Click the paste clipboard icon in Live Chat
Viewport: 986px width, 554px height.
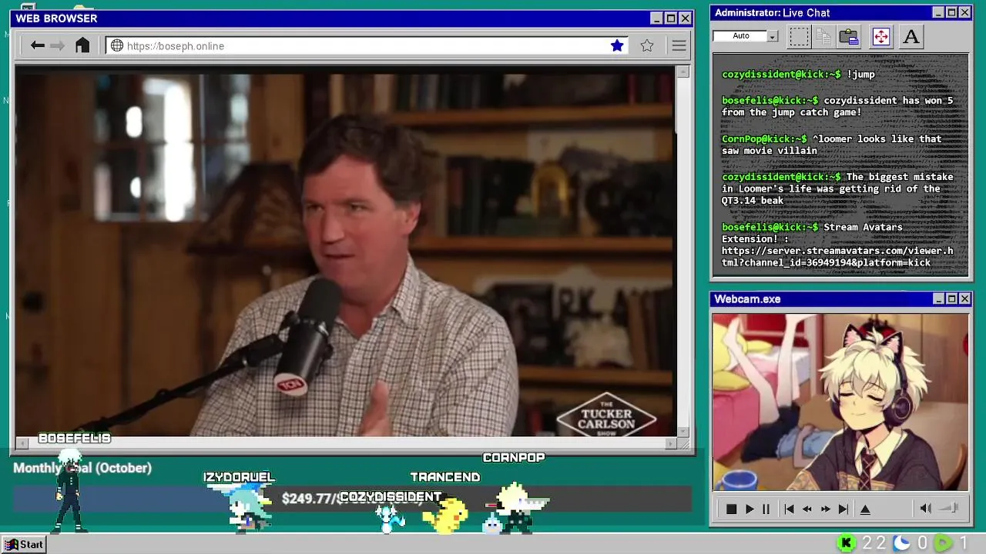[x=849, y=36]
